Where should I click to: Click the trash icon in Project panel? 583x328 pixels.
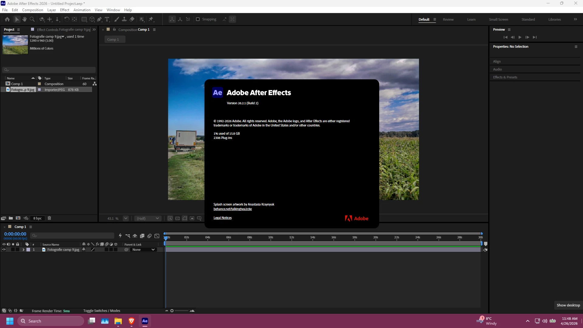(x=49, y=218)
